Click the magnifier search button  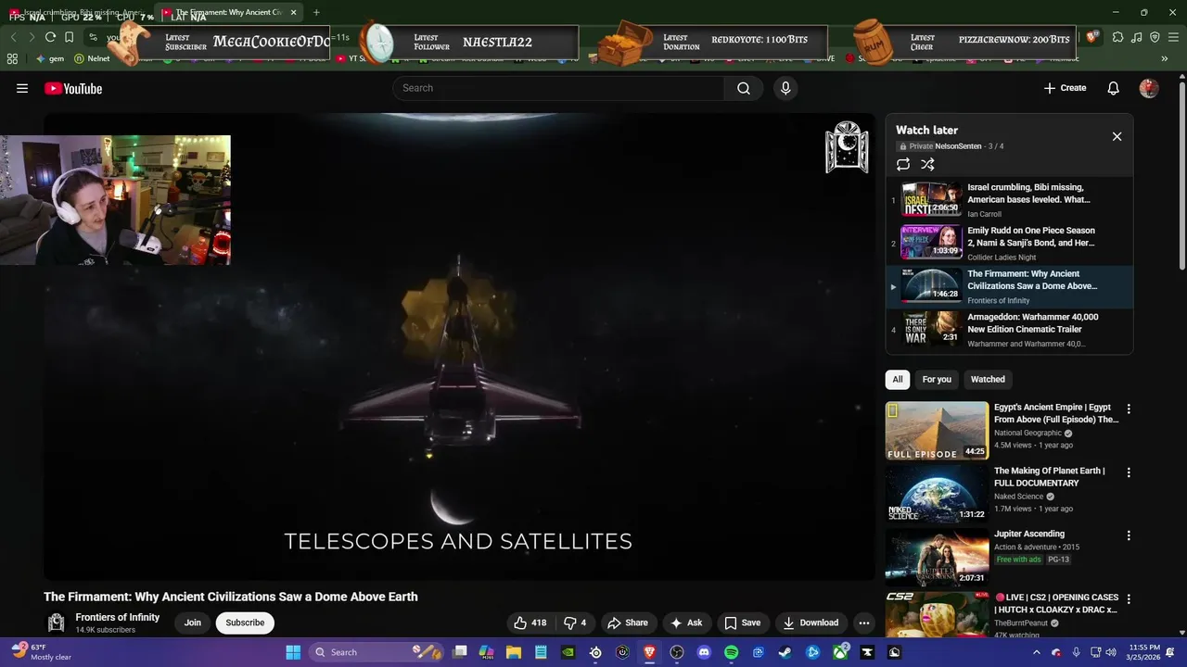(x=744, y=88)
